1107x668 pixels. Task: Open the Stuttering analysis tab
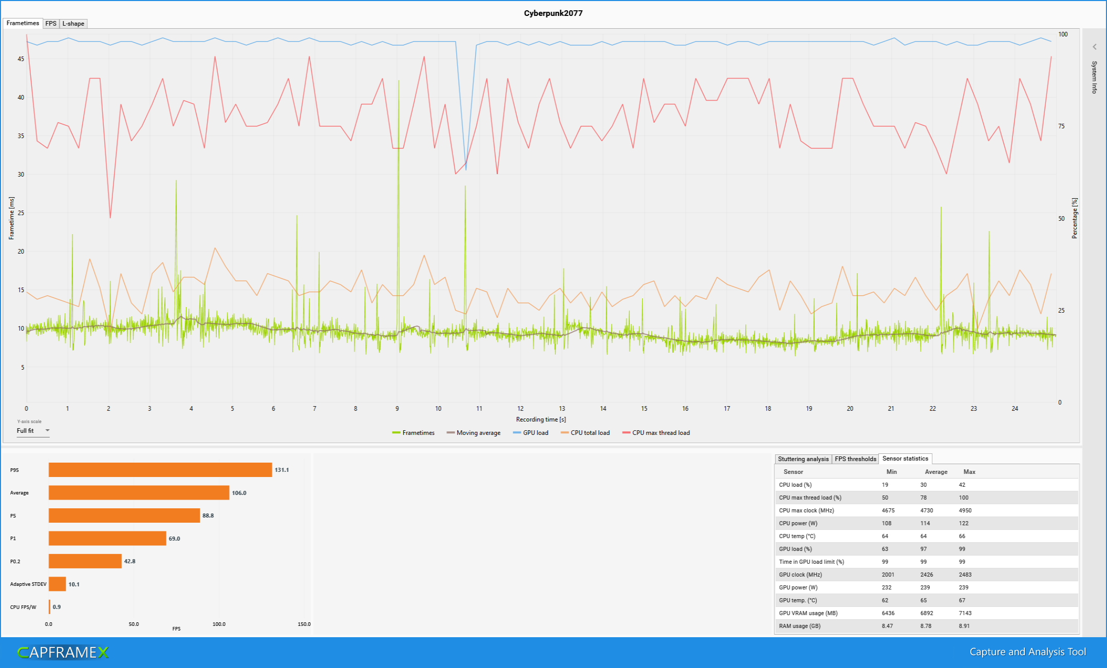click(x=802, y=459)
